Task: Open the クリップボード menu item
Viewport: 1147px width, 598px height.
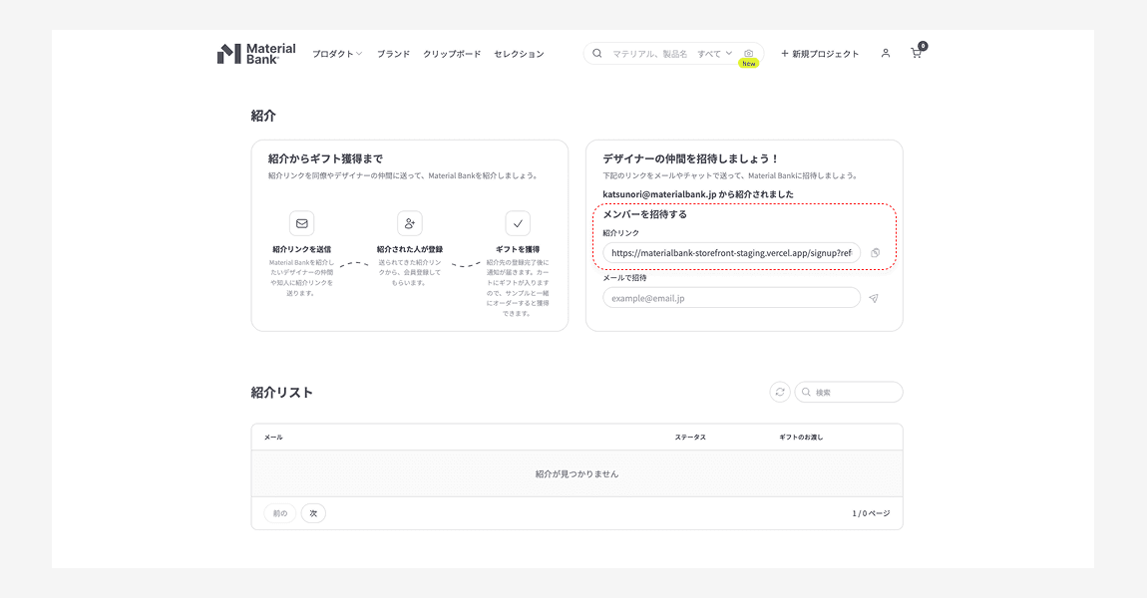Action: 452,54
